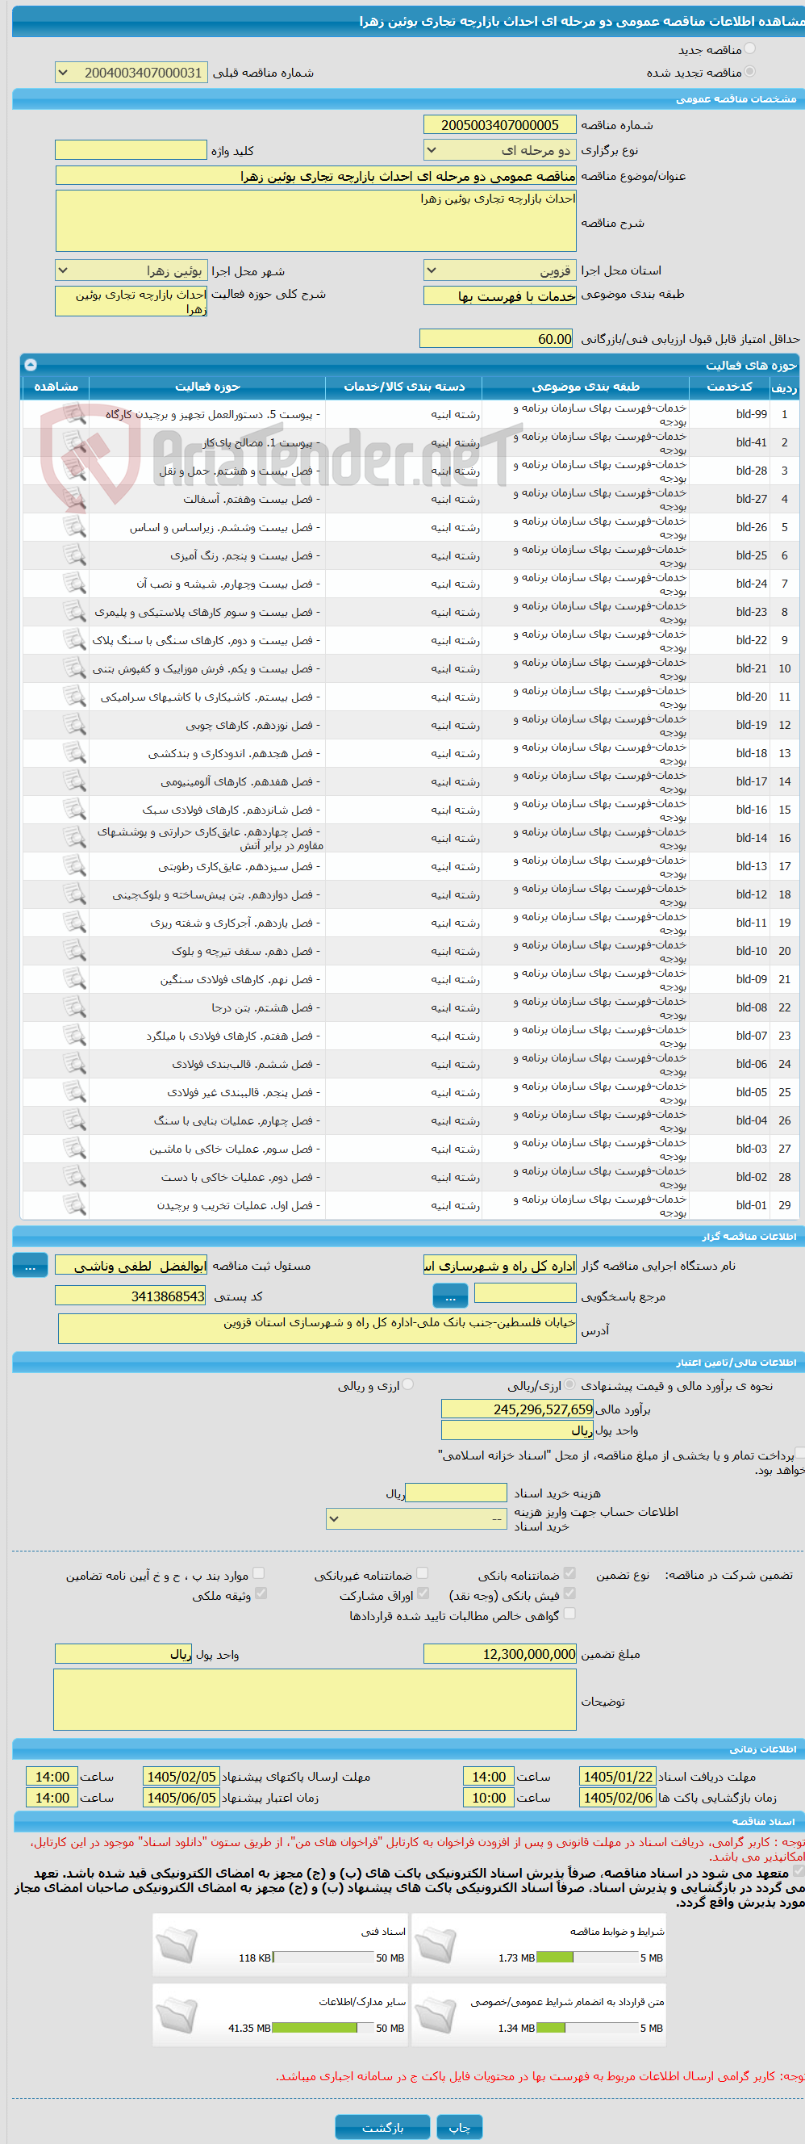Toggle the گواهی خالص مطالبات checkbox
This screenshot has width=805, height=2144.
(x=569, y=1613)
